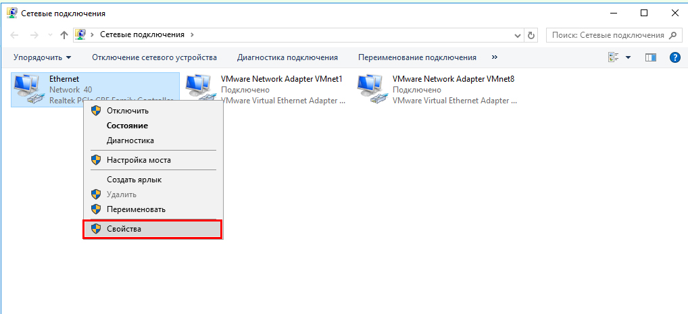Select VMware Network Adapter VMnet8 icon

pyautogui.click(x=372, y=89)
